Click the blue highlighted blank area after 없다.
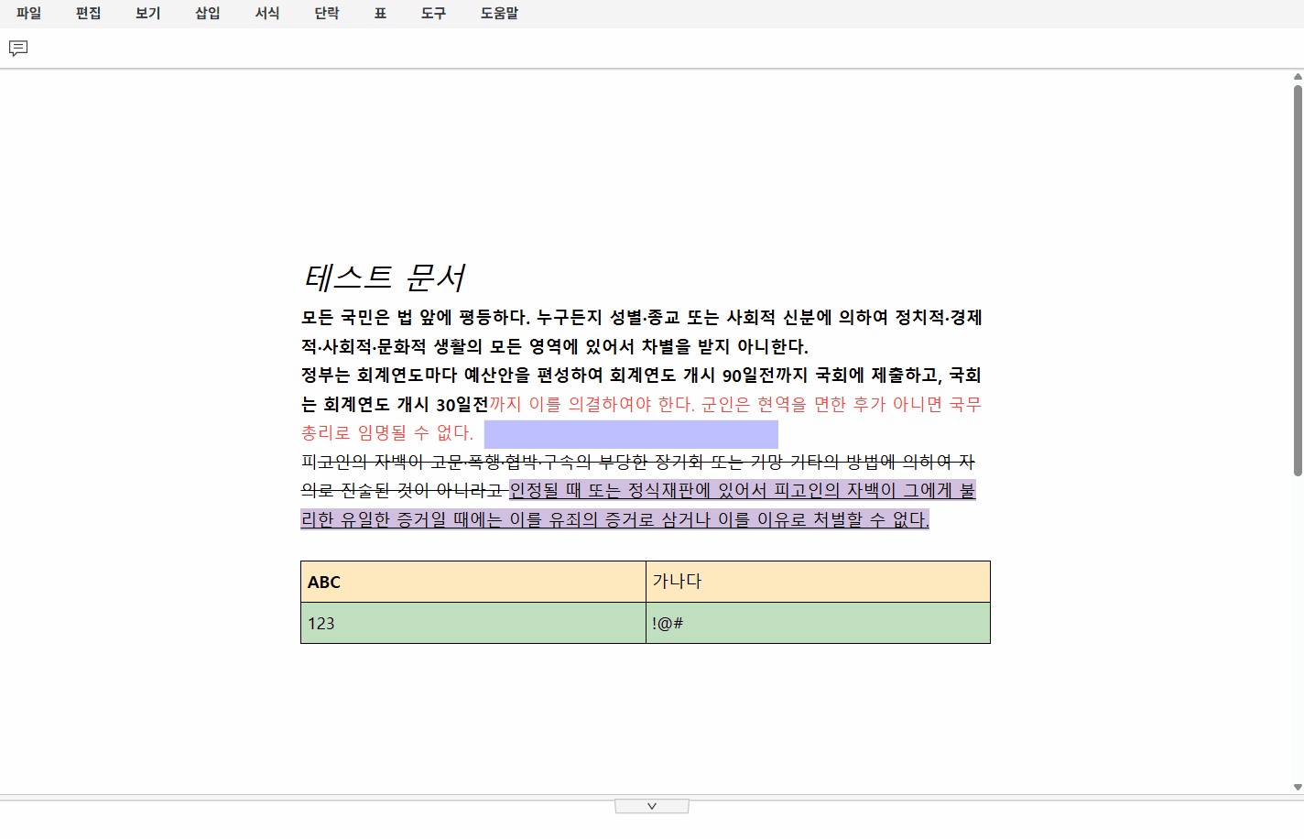Viewport: 1304px width, 839px height. [631, 434]
